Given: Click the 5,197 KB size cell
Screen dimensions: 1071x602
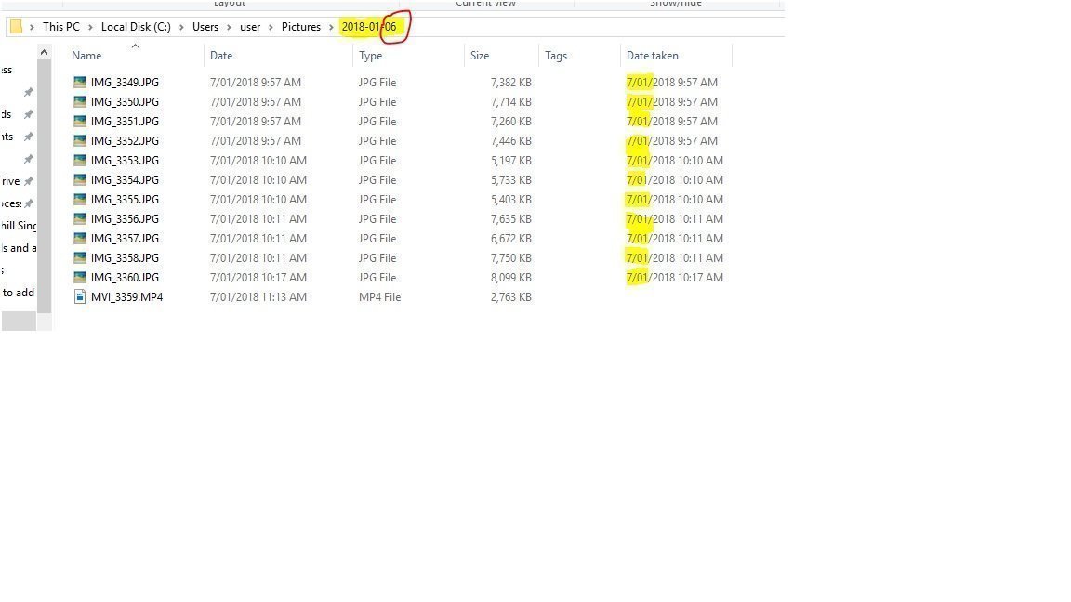Looking at the screenshot, I should click(x=511, y=161).
